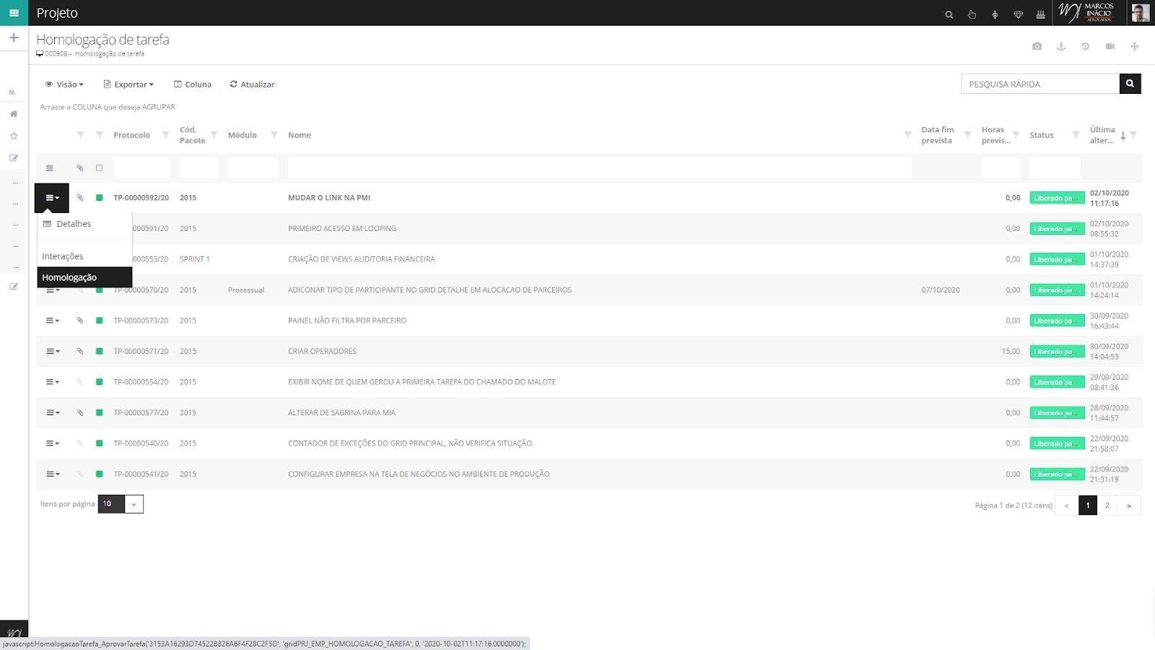Choose Interações from the row menu
This screenshot has width=1155, height=650.
coord(84,256)
